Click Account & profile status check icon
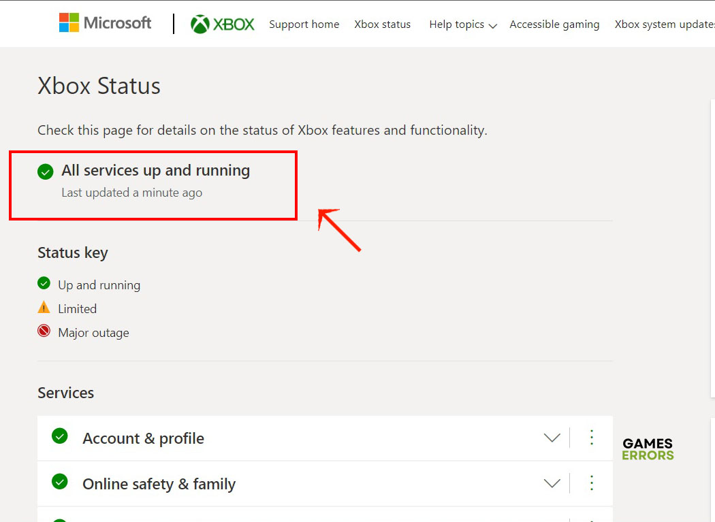Viewport: 715px width, 522px height. (60, 436)
